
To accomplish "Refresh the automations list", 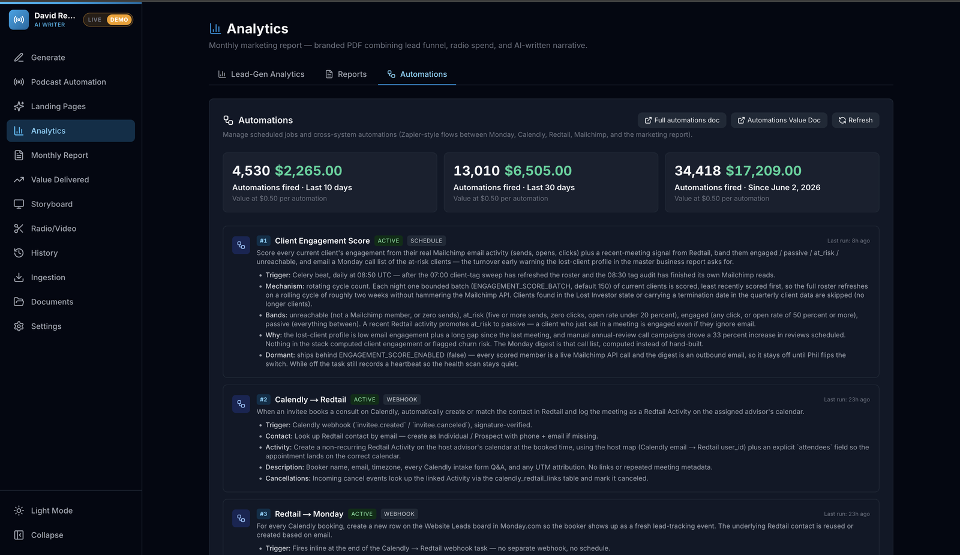I will pos(856,120).
